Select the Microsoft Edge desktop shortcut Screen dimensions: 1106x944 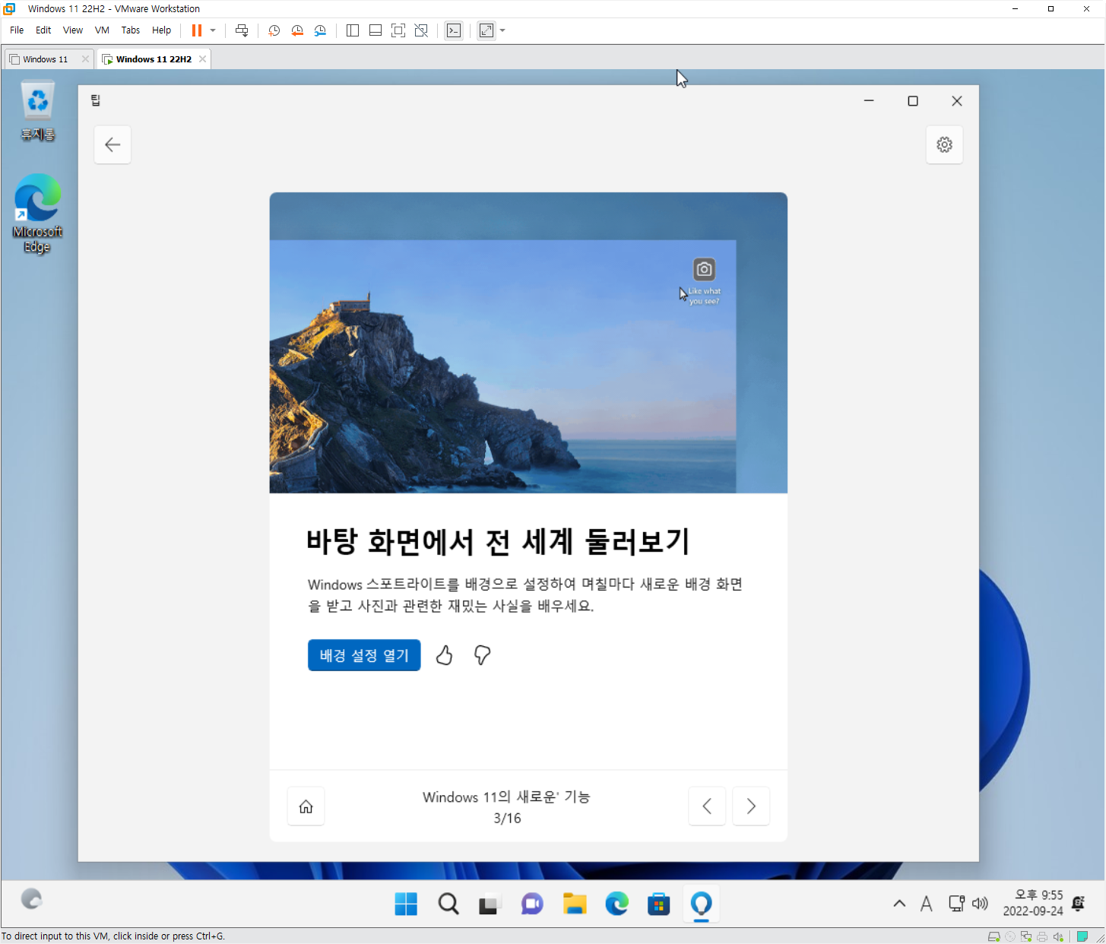pos(37,214)
